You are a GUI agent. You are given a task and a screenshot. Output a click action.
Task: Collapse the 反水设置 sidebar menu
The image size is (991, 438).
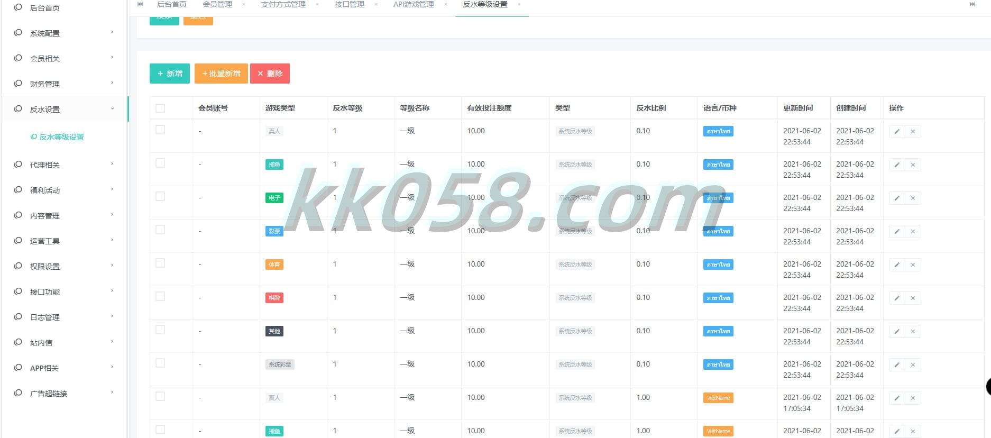64,109
